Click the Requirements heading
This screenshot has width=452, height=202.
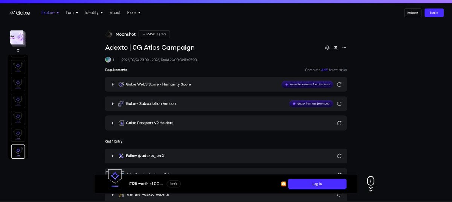click(x=116, y=70)
